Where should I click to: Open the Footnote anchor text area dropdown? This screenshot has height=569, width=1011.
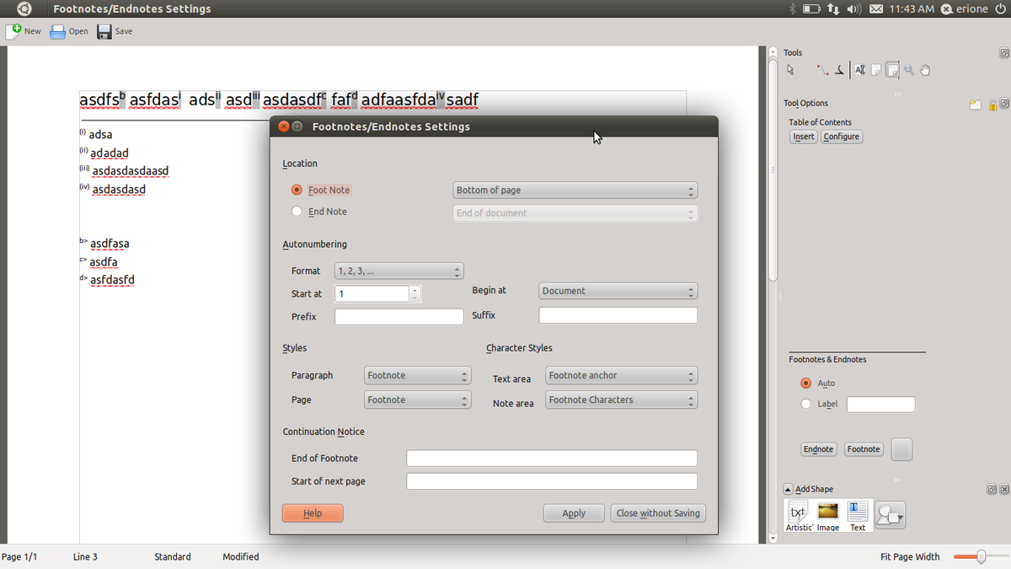622,376
